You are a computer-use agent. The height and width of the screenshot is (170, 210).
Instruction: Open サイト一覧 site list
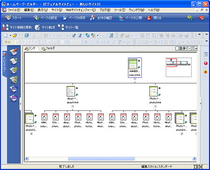tap(68, 27)
